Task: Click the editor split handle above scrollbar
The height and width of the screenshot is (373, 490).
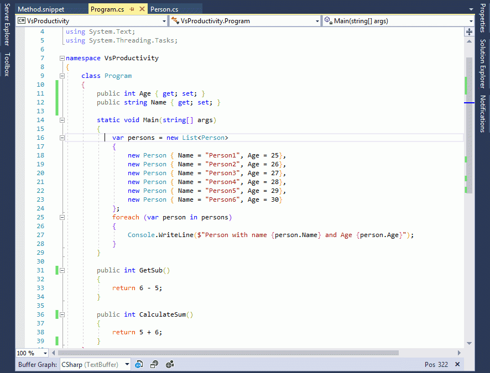Action: 469,32
